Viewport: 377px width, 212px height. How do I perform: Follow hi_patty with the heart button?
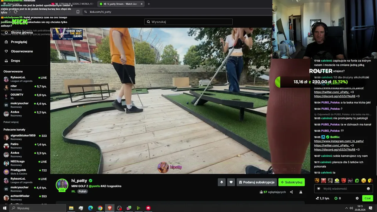(x=231, y=182)
